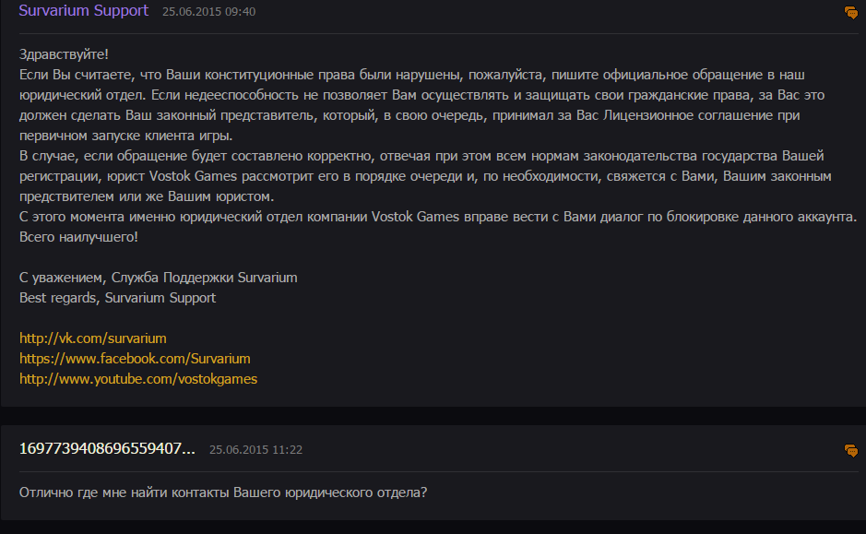Visit the Survarium Facebook page link
866x534 pixels.
coord(135,359)
